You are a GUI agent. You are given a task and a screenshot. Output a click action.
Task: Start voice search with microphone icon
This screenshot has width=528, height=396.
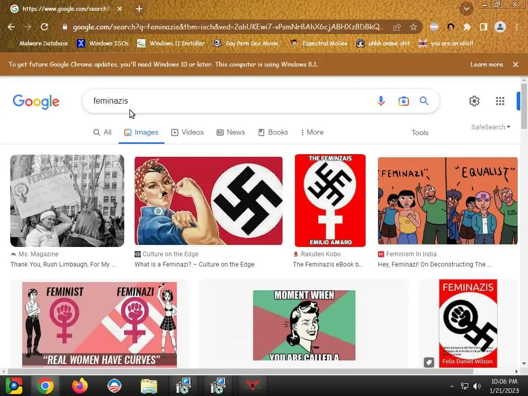[381, 101]
